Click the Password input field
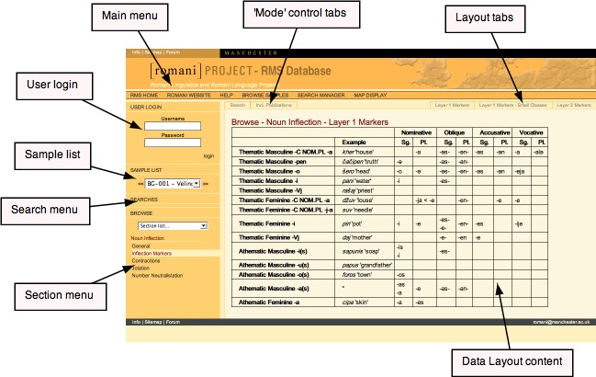The width and height of the screenshot is (596, 377). point(173,143)
